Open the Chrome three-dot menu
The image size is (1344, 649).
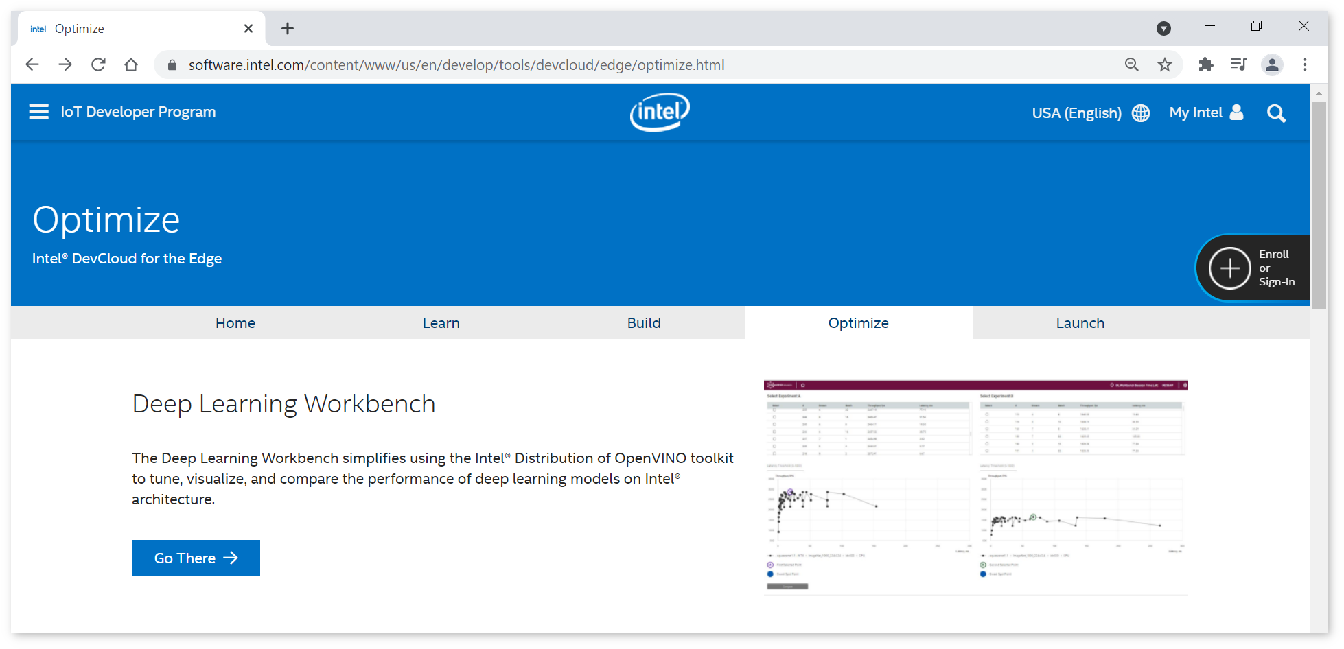click(1305, 64)
